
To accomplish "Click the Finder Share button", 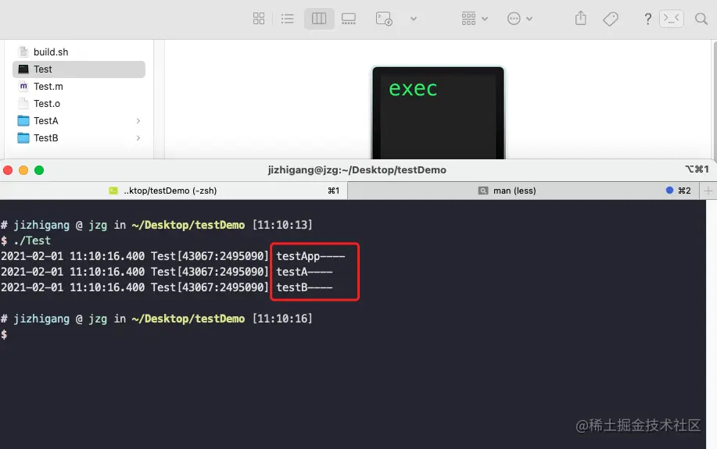I will coord(581,18).
